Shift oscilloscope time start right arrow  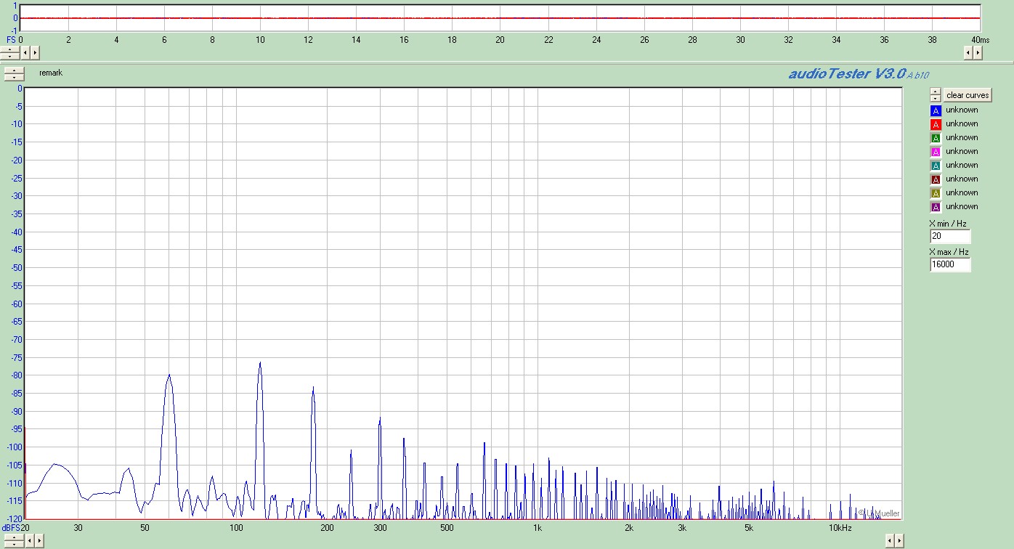pos(34,52)
